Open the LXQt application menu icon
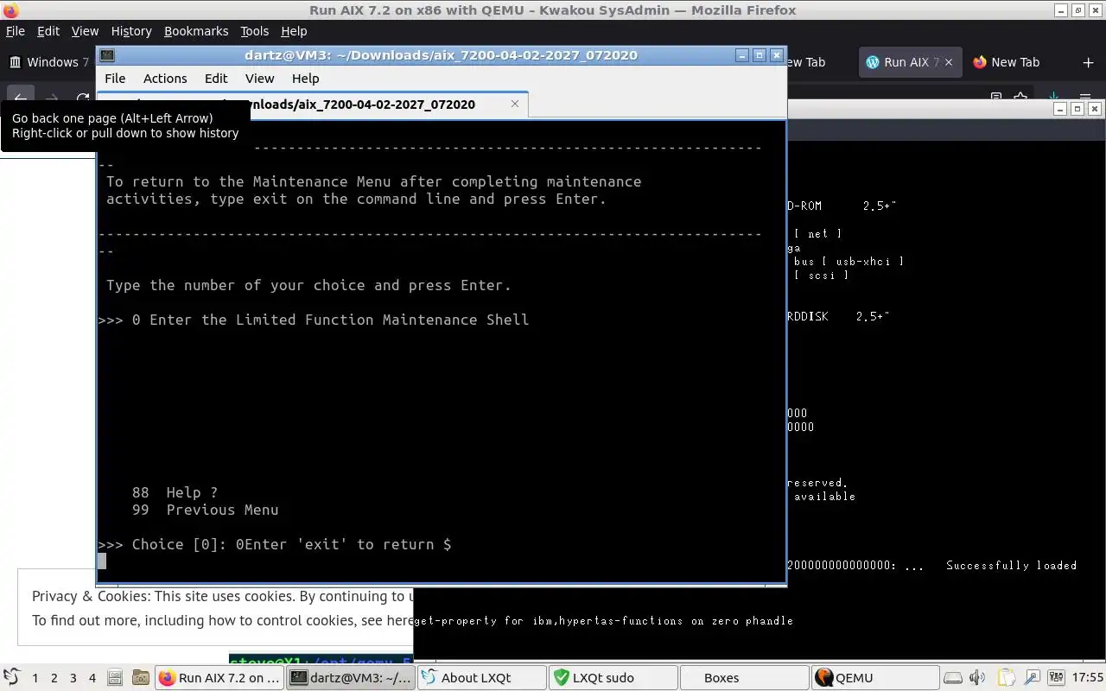 pyautogui.click(x=11, y=678)
